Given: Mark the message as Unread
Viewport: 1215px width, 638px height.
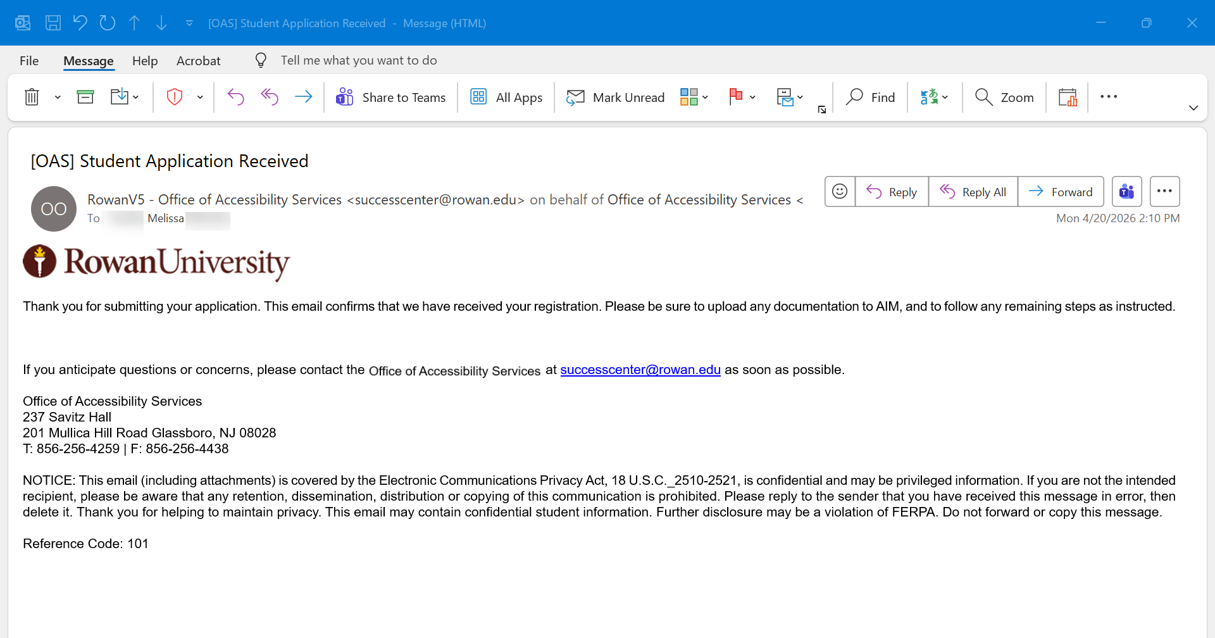Looking at the screenshot, I should pos(616,97).
